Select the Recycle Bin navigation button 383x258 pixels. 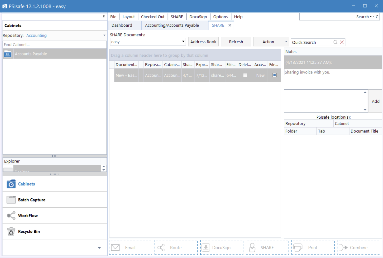(55, 231)
